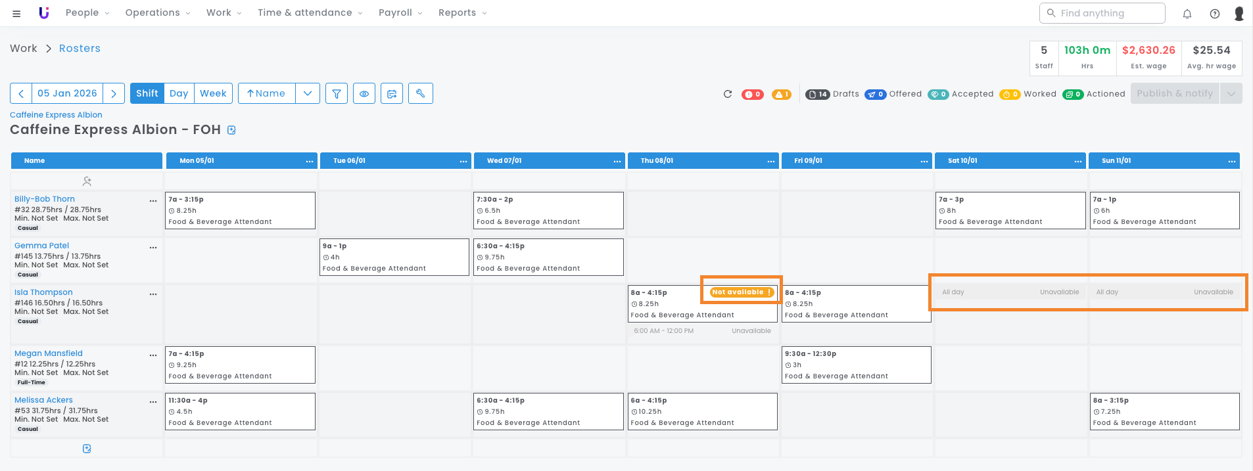The image size is (1253, 471).
Task: Switch roster to Week view
Action: point(213,93)
